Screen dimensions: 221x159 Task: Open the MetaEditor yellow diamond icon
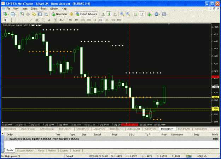coord(71,14)
